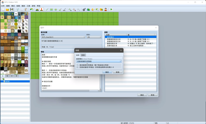206x124 pixels.
Task: Switch to Map mode icon
Action: 37,9
